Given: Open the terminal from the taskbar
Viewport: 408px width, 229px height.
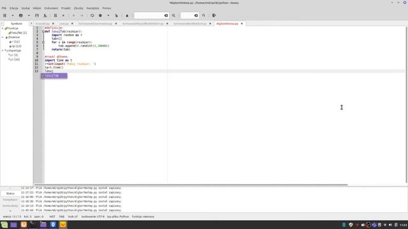Looking at the screenshot, I should pyautogui.click(x=33, y=225).
